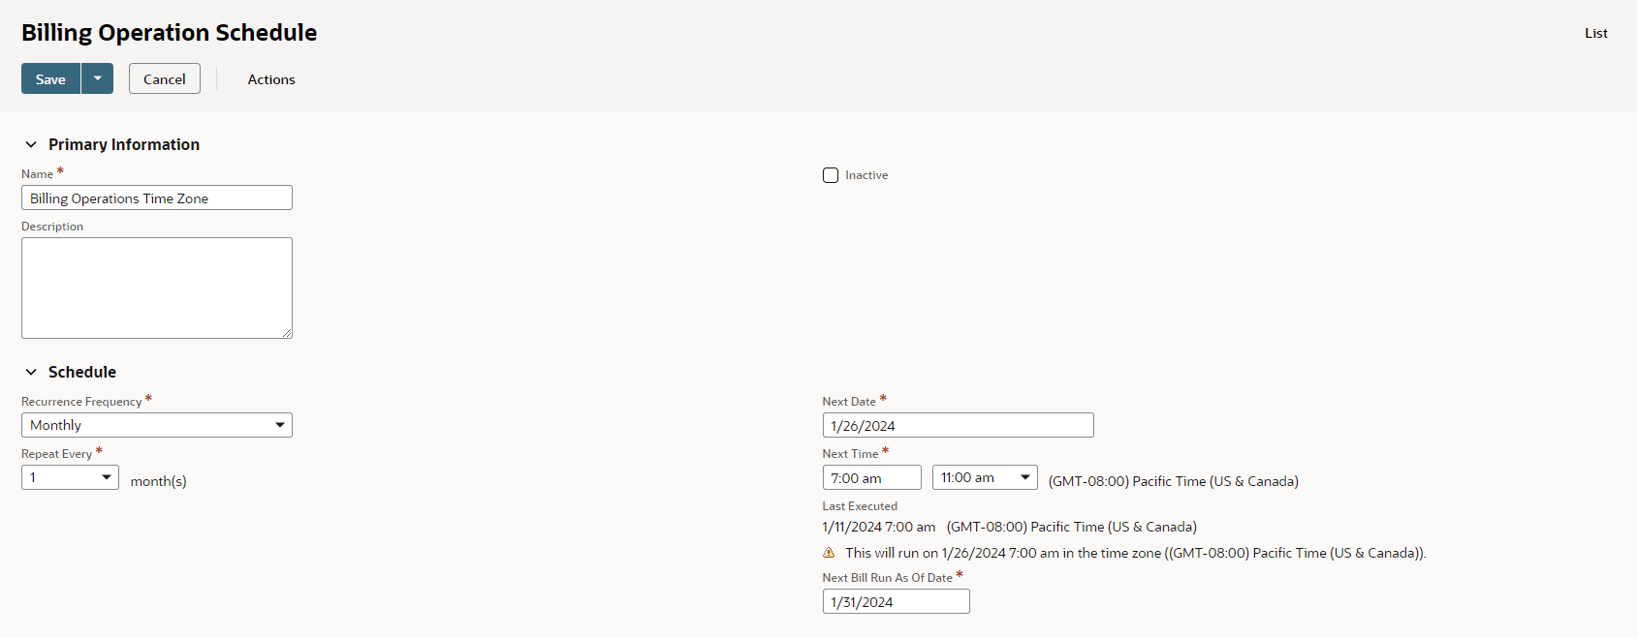Click the Last Executed value 1/11/2024 7:00 am
Screen dimensions: 1637x638
pos(879,527)
